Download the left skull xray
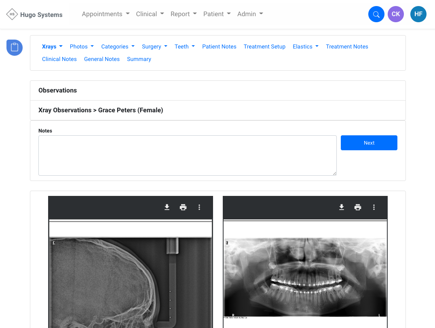The image size is (435, 328). [x=167, y=207]
